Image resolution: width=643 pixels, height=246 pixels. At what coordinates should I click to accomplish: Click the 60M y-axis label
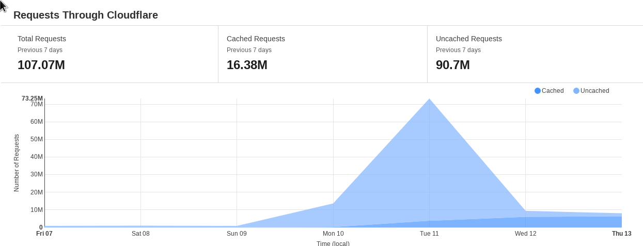37,122
